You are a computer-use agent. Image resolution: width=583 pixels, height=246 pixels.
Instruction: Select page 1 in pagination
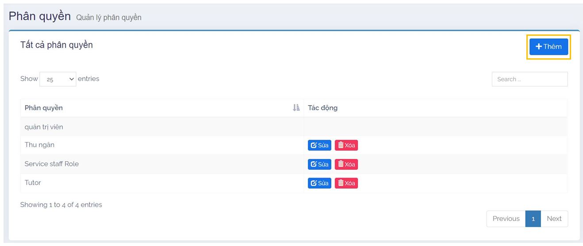pyautogui.click(x=533, y=219)
